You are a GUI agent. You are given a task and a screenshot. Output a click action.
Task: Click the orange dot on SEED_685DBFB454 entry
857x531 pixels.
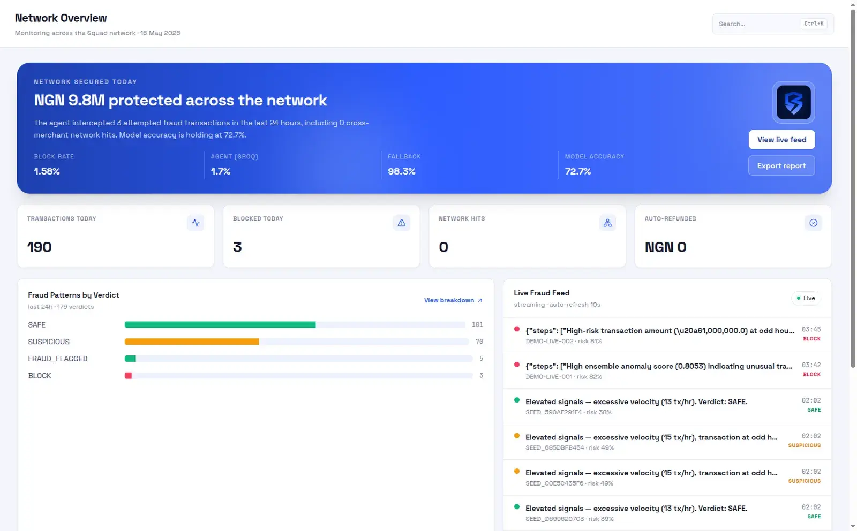(x=516, y=436)
